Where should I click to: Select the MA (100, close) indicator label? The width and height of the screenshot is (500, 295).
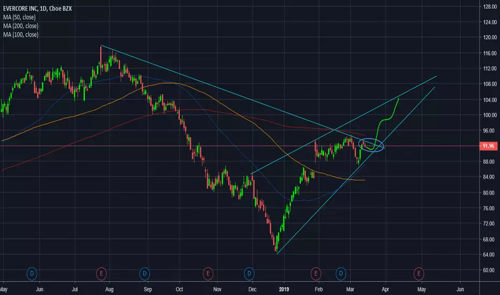[x=21, y=34]
